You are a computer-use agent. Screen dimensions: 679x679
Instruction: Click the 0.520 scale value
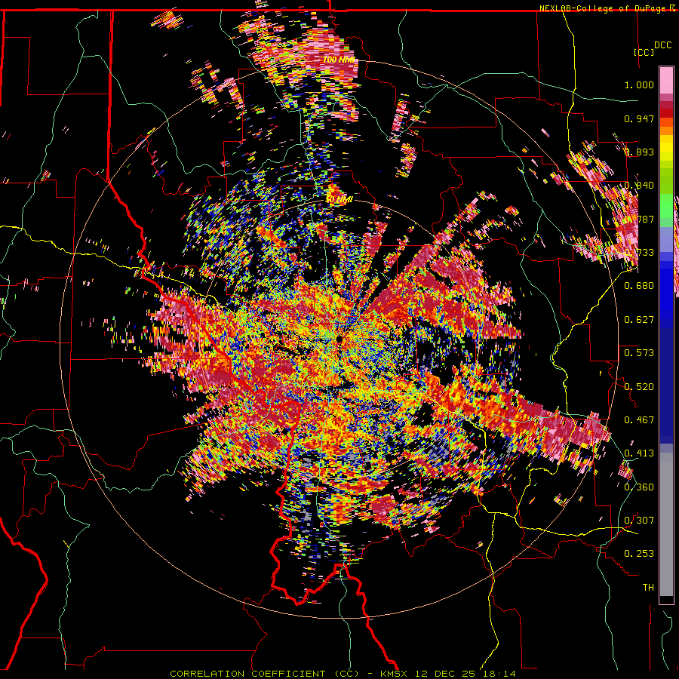click(639, 387)
